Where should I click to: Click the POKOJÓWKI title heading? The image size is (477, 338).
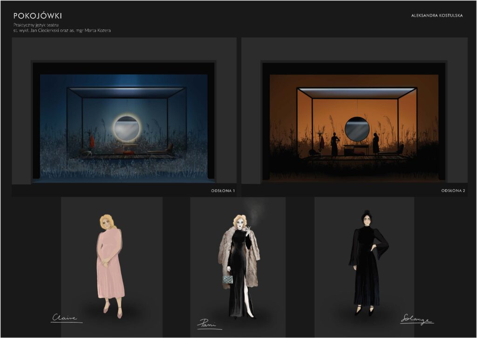click(x=38, y=16)
